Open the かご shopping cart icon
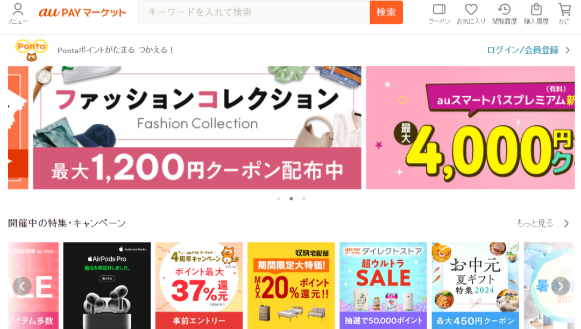581x329 pixels. pos(564,13)
